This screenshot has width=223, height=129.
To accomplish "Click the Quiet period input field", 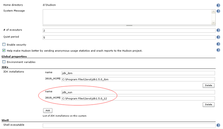I will coord(129,38).
